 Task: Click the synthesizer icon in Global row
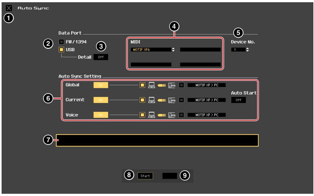(172, 85)
